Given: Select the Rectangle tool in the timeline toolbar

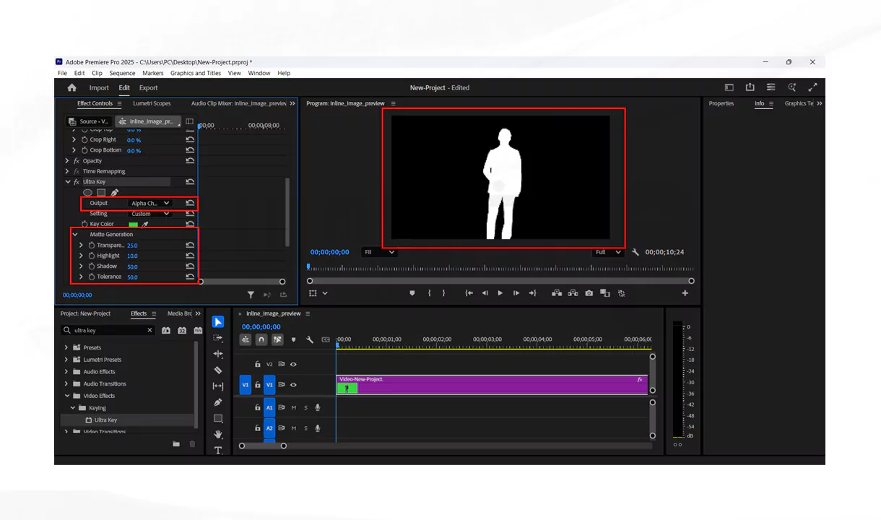Looking at the screenshot, I should point(218,418).
